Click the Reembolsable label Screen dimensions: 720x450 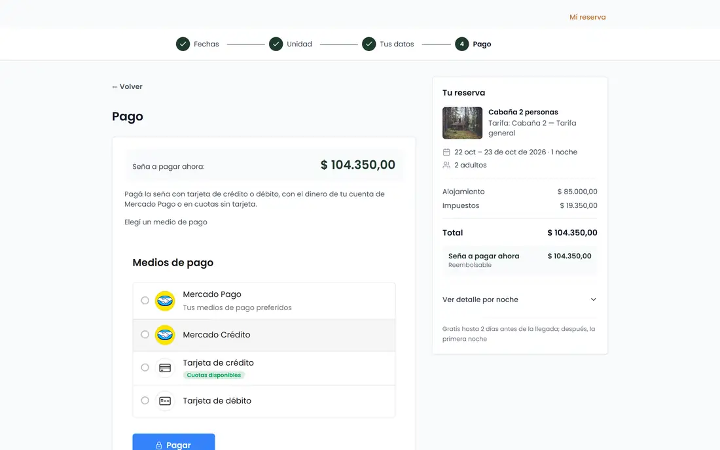pyautogui.click(x=470, y=265)
